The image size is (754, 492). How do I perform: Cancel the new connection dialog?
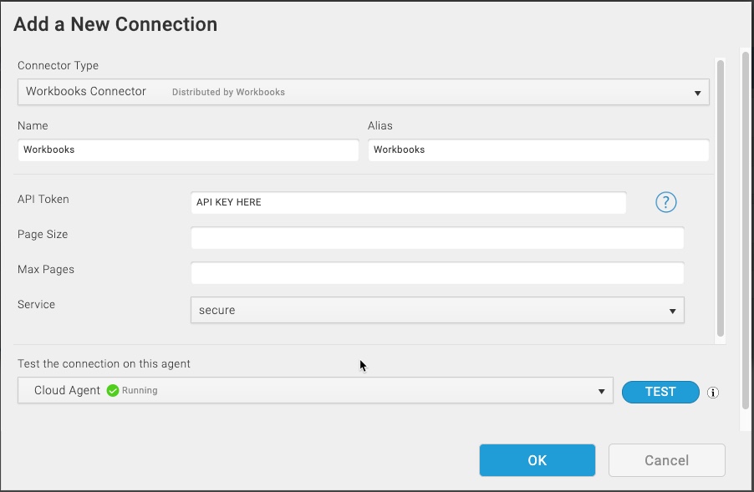click(x=667, y=460)
